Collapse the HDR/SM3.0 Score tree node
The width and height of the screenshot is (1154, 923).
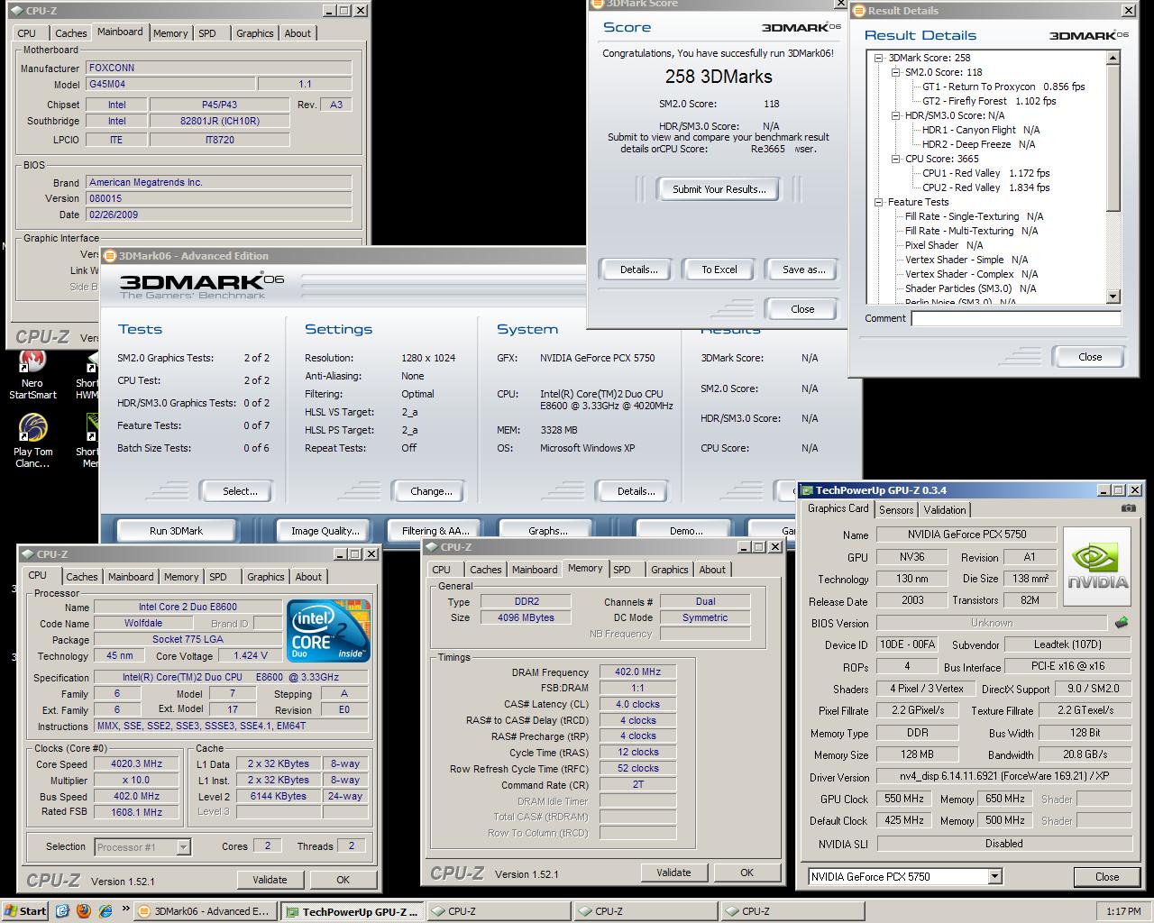[x=896, y=115]
